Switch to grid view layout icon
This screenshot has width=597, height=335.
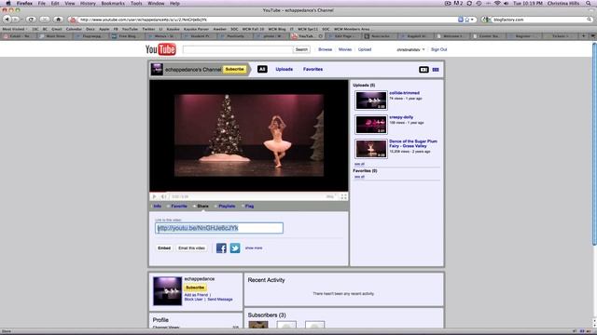436,70
